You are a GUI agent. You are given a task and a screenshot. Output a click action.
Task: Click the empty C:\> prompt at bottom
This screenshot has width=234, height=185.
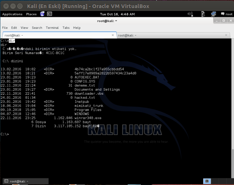click(x=5, y=134)
